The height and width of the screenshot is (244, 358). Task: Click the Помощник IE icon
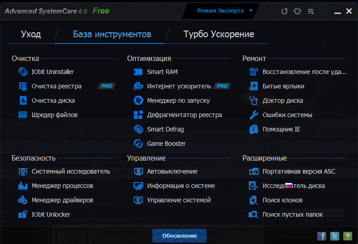(254, 129)
